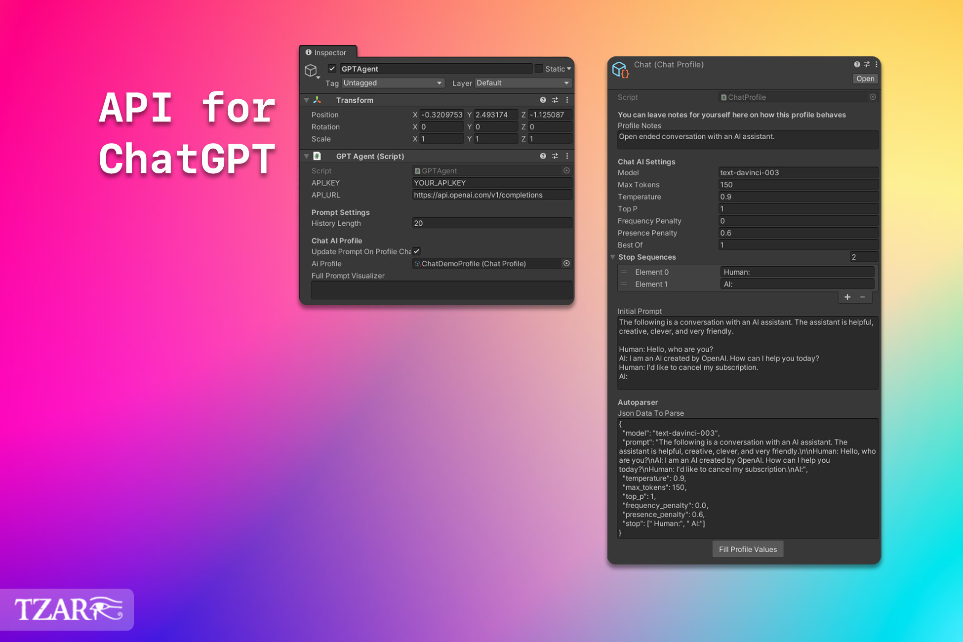Click the Fill Profile Values button
The image size is (963, 642).
tap(747, 549)
